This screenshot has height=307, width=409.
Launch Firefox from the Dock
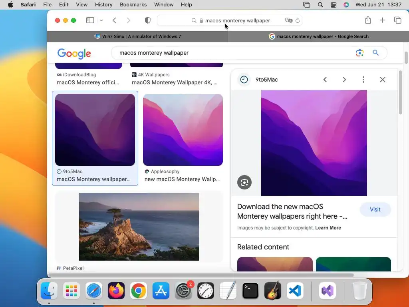[x=116, y=291]
